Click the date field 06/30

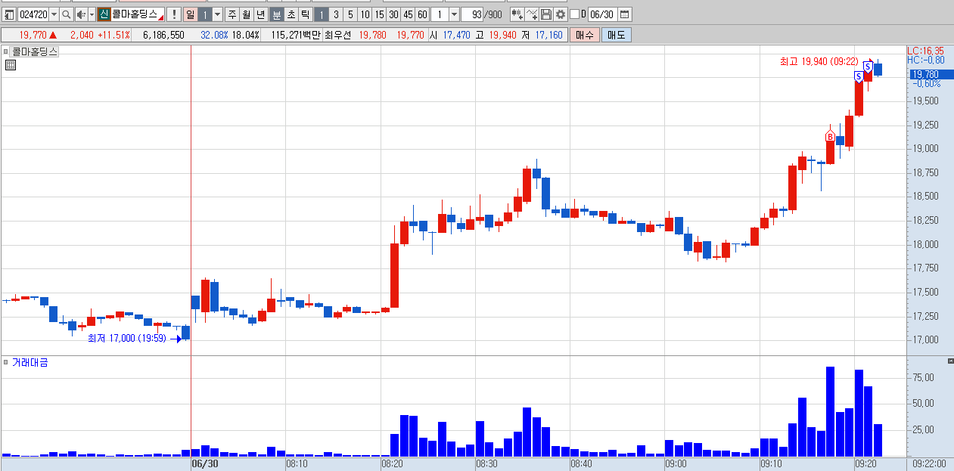pyautogui.click(x=601, y=14)
